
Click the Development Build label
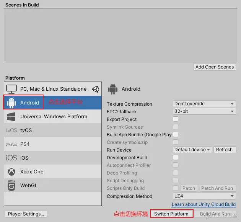(127, 158)
